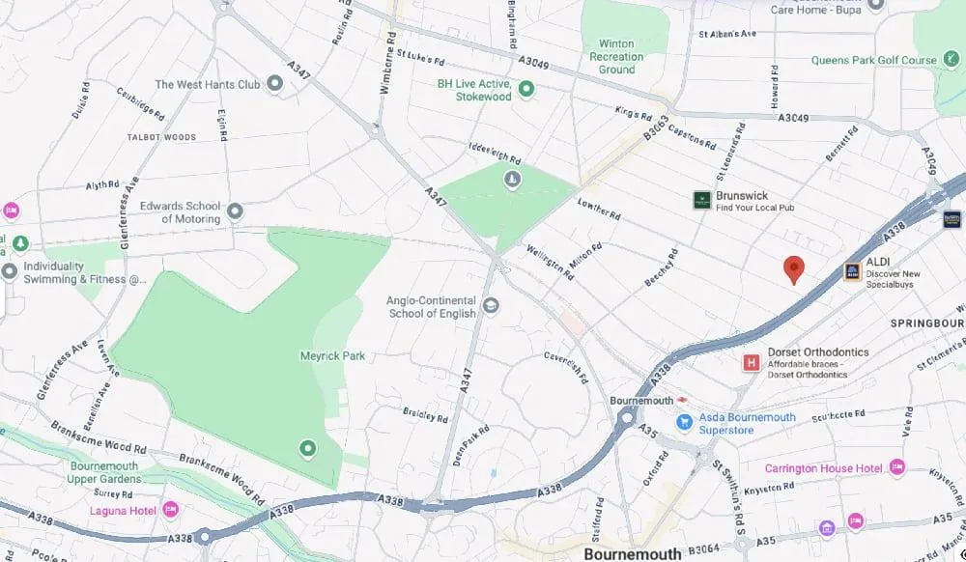Click the Carrington House Hotel bed icon
This screenshot has height=562, width=966.
[x=897, y=467]
